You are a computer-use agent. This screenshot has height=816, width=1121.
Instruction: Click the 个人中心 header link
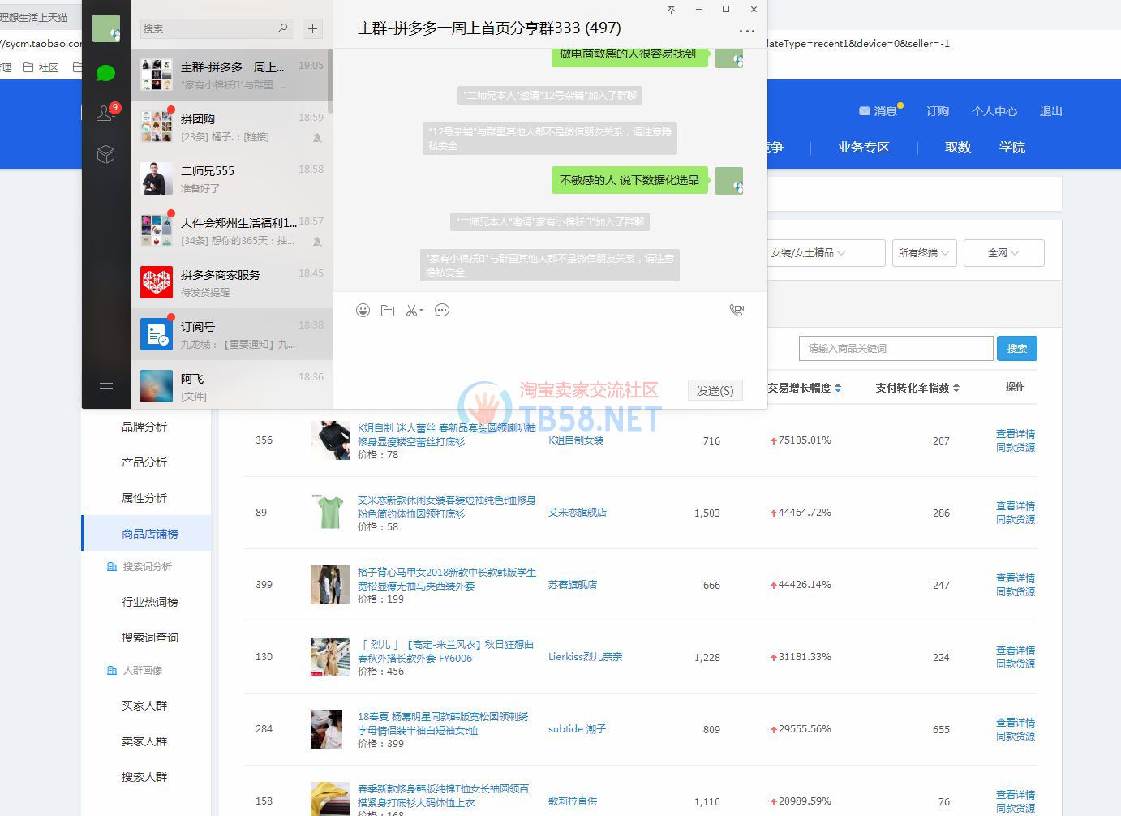994,111
